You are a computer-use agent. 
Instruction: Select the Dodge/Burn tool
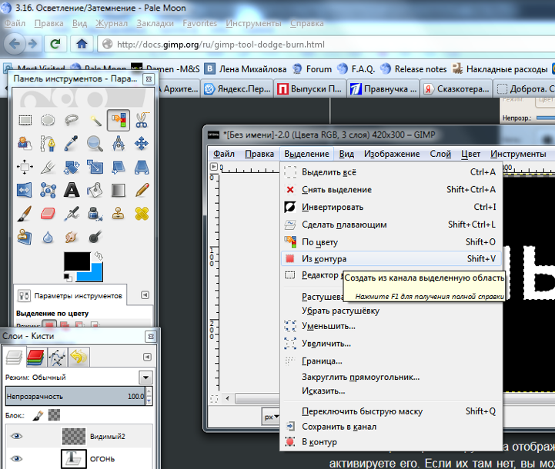pos(95,237)
